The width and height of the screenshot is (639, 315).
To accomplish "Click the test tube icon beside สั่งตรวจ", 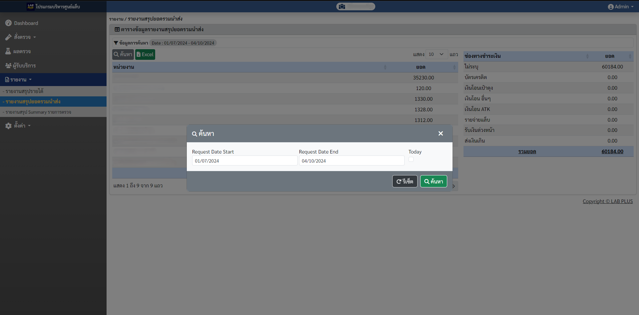I will 8,37.
